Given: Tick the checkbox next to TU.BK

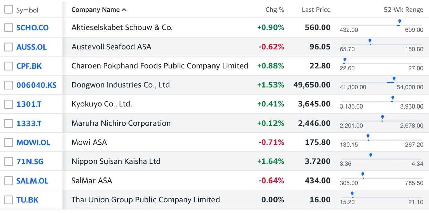Looking at the screenshot, I should click(x=8, y=200).
